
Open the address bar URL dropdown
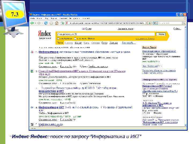146,23
